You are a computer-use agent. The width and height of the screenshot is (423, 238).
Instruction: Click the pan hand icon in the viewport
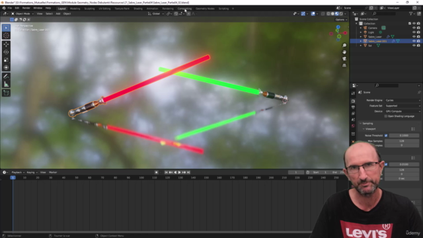(x=344, y=52)
